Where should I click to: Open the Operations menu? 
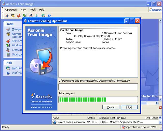click(11, 10)
